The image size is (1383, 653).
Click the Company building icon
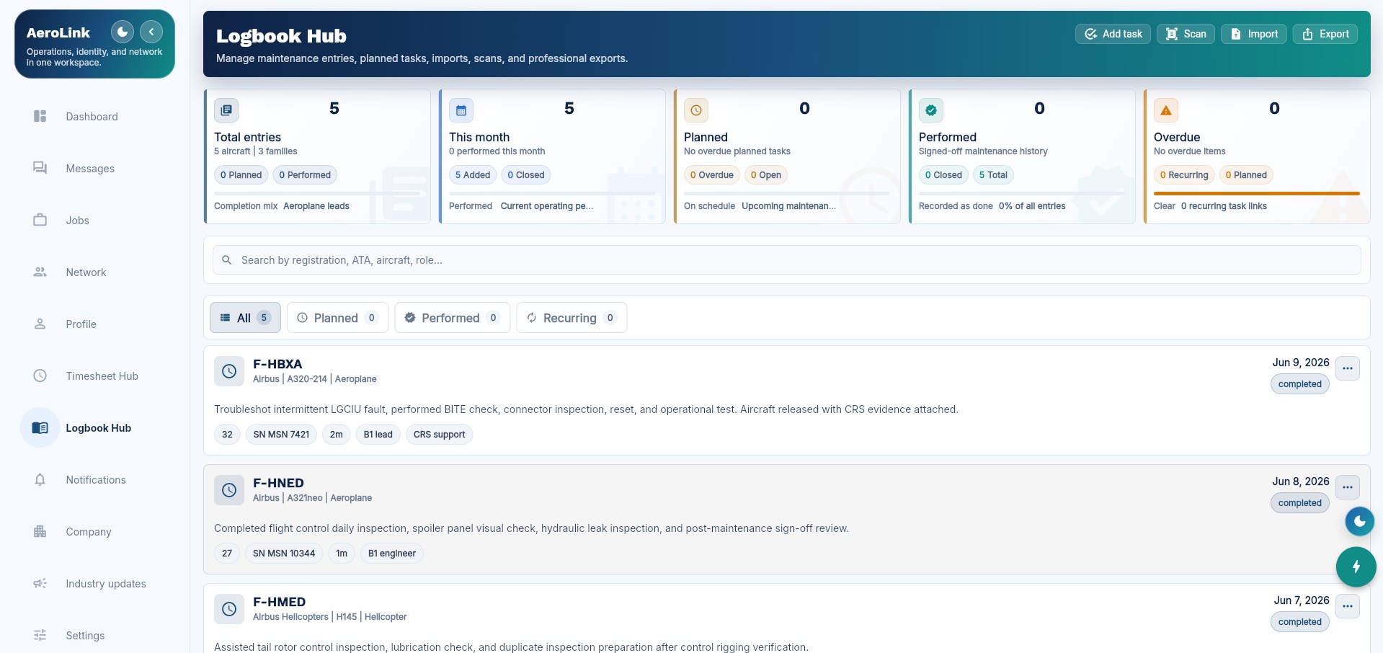(x=40, y=532)
